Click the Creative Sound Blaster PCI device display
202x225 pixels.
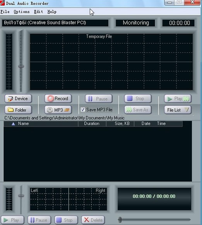(x=55, y=23)
